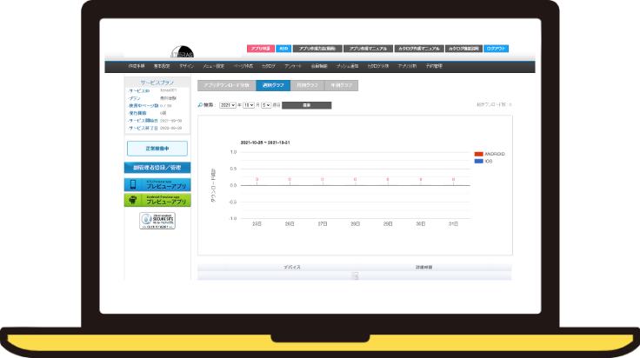Open the month dropdown showing 10
Image resolution: width=640 pixels, height=358 pixels.
tap(249, 104)
